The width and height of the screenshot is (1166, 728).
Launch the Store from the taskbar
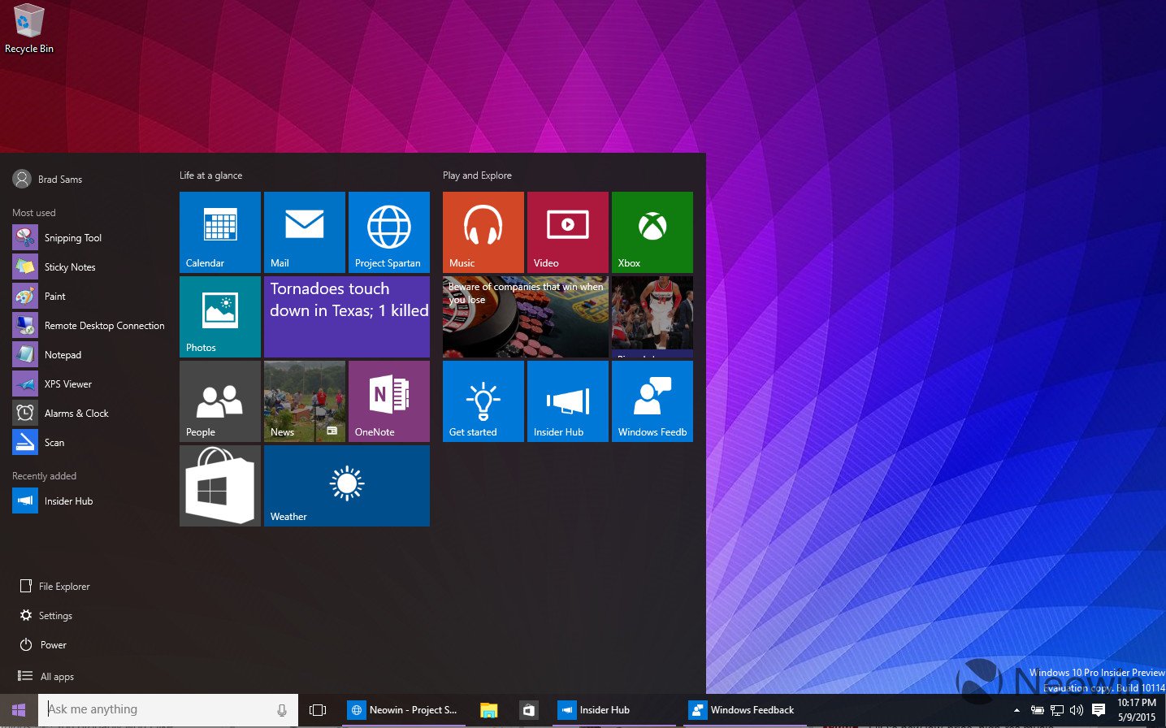click(528, 708)
